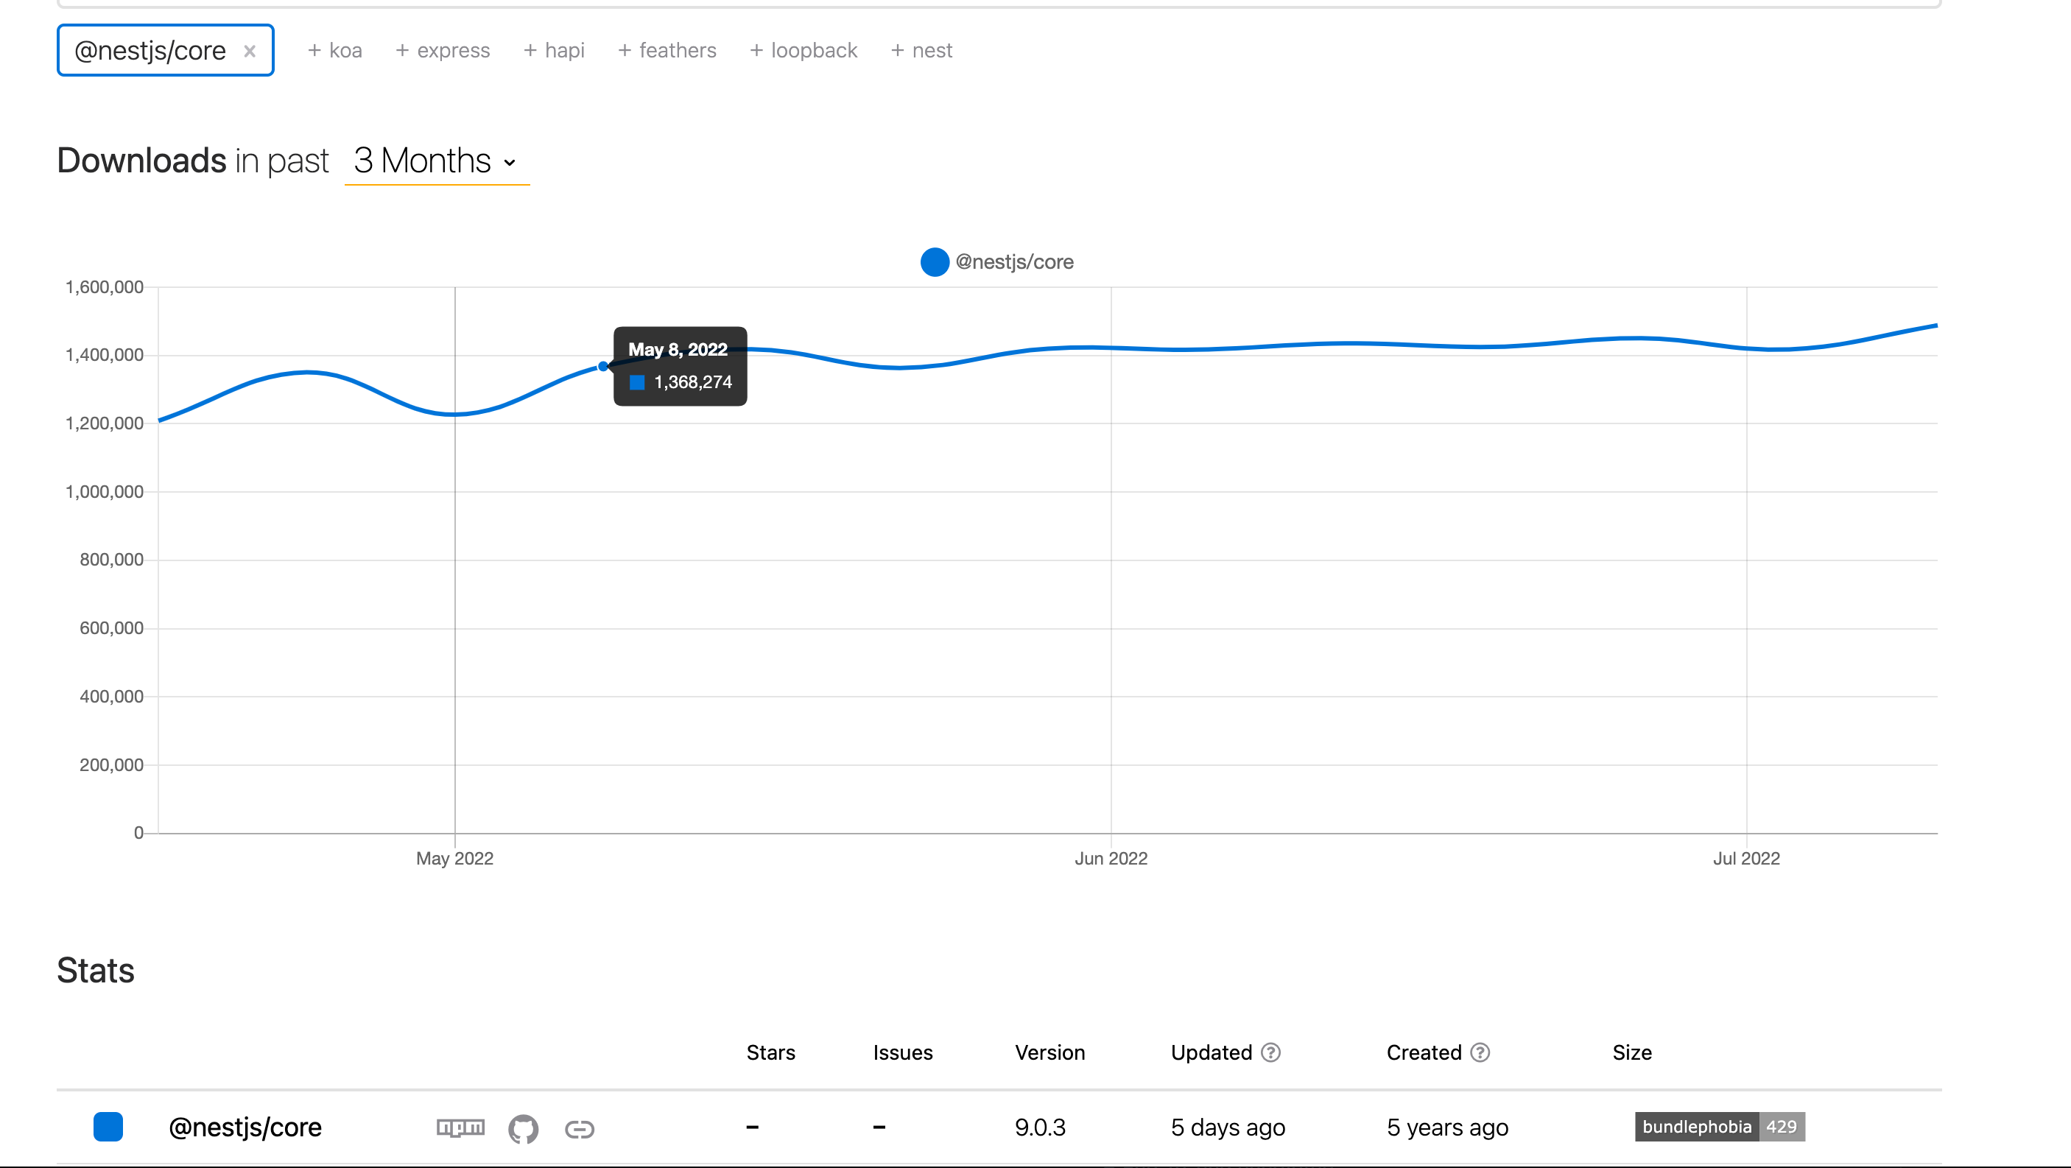Click the small arrow beside 3 Months
This screenshot has height=1168, width=2071.
[x=510, y=162]
